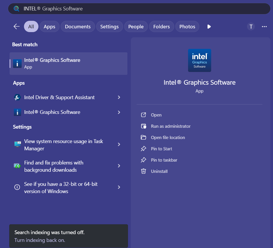The height and width of the screenshot is (248, 273).
Task: Click the Intel Graphics Software title in details pane
Action: coord(200,82)
